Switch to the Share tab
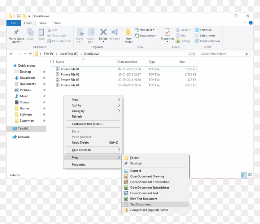Viewport: 260px width, 224px height. pos(43,23)
